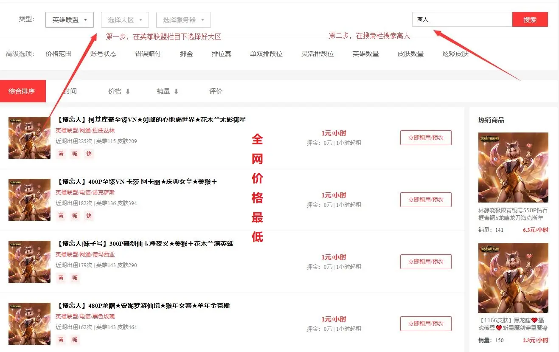Image resolution: width=559 pixels, height=352 pixels.
Task: Open the 英雄联盟 game type dropdown
Action: (x=70, y=20)
